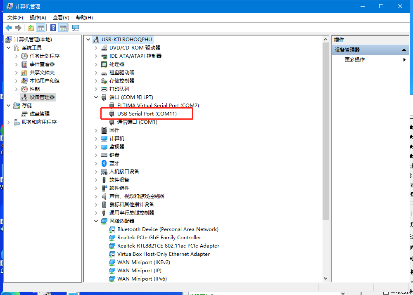413x295 pixels.
Task: Toggle the show/hide action pane icon
Action: 63,28
